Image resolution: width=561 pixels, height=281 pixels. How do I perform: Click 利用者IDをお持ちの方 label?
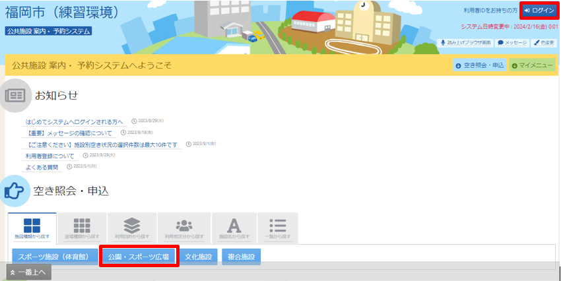point(490,11)
